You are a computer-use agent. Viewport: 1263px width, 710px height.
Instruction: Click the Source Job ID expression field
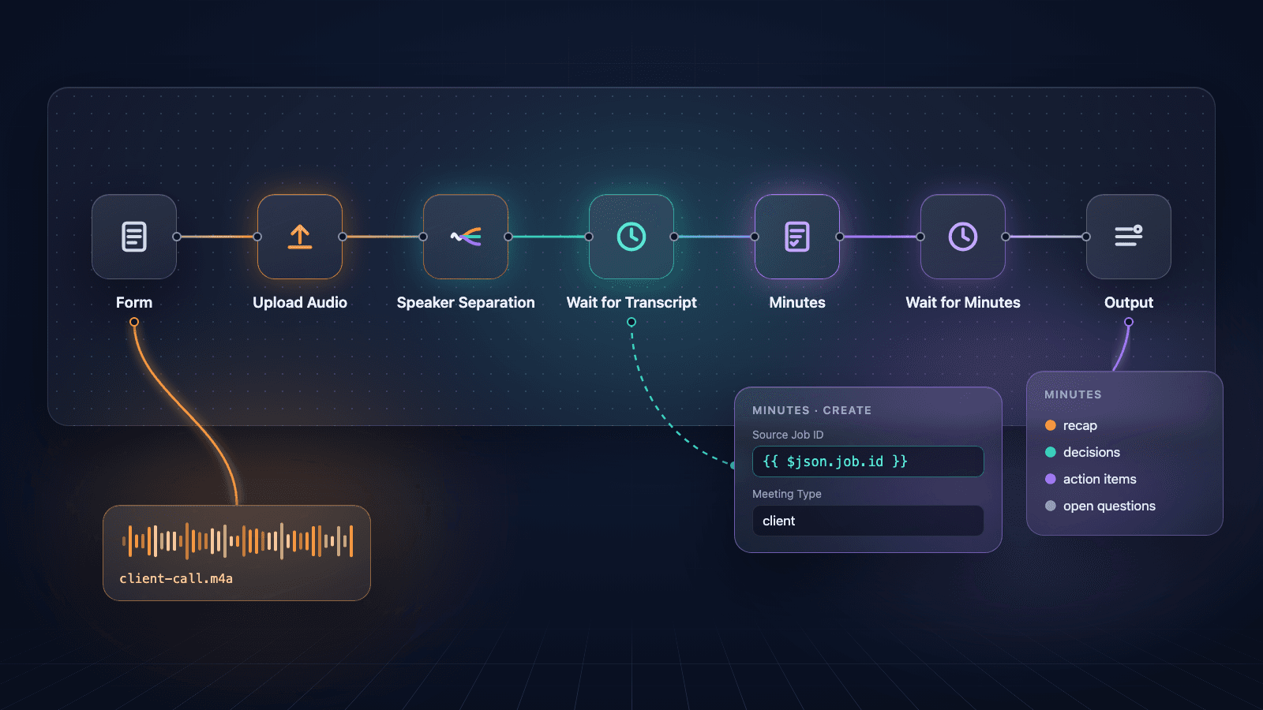(x=868, y=461)
